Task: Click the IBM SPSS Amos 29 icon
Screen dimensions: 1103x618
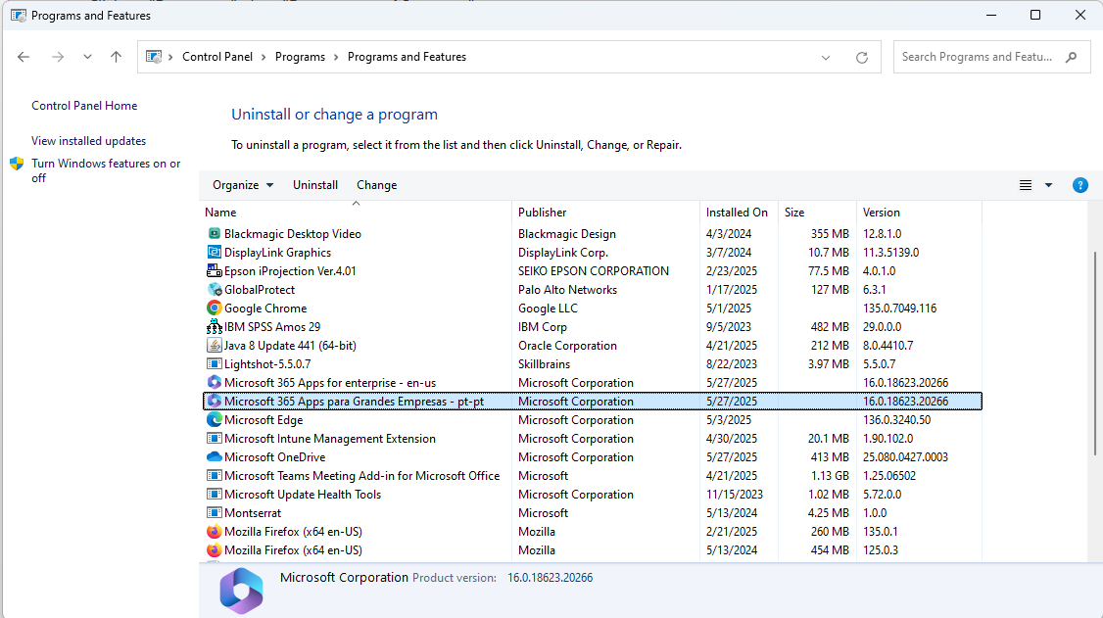Action: click(x=214, y=327)
